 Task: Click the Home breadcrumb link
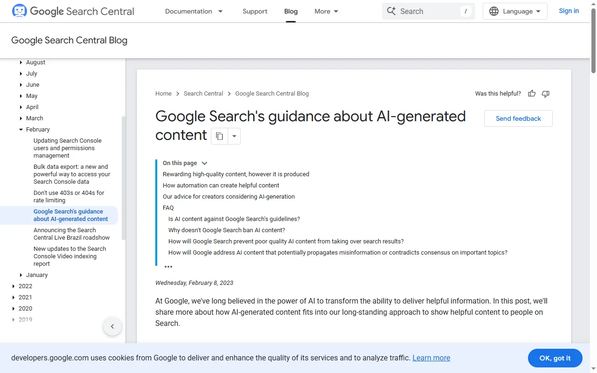[163, 94]
